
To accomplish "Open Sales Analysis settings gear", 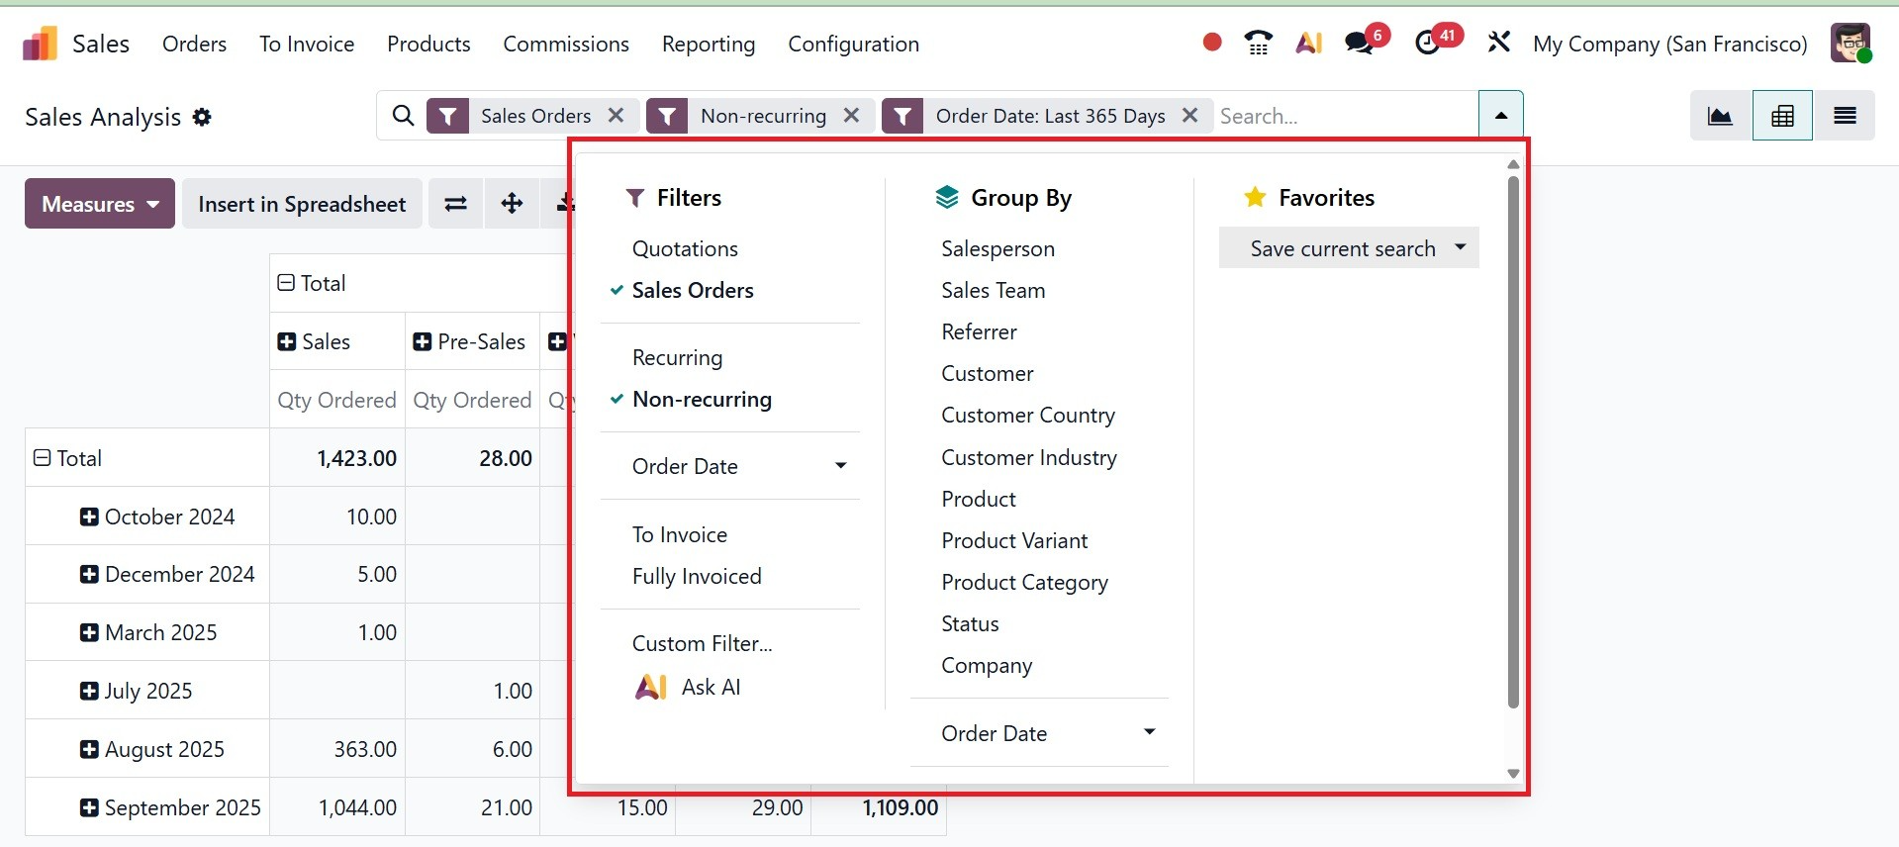I will tap(202, 117).
